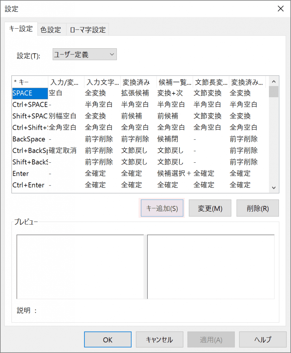The height and width of the screenshot is (353, 291).
Task: Click the 入力/変… column header
Action: point(66,82)
